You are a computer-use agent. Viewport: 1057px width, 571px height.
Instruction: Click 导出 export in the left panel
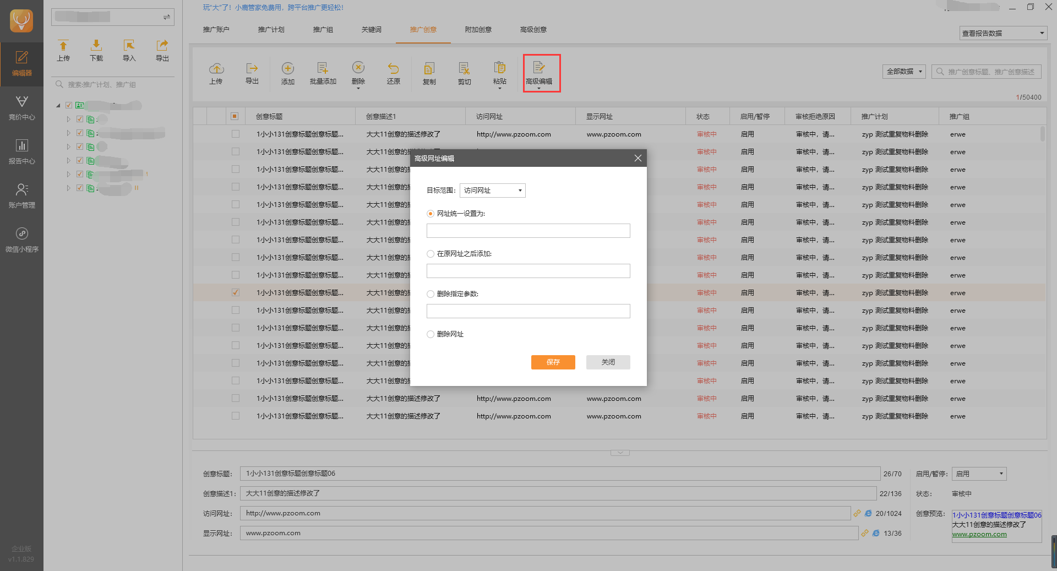162,51
